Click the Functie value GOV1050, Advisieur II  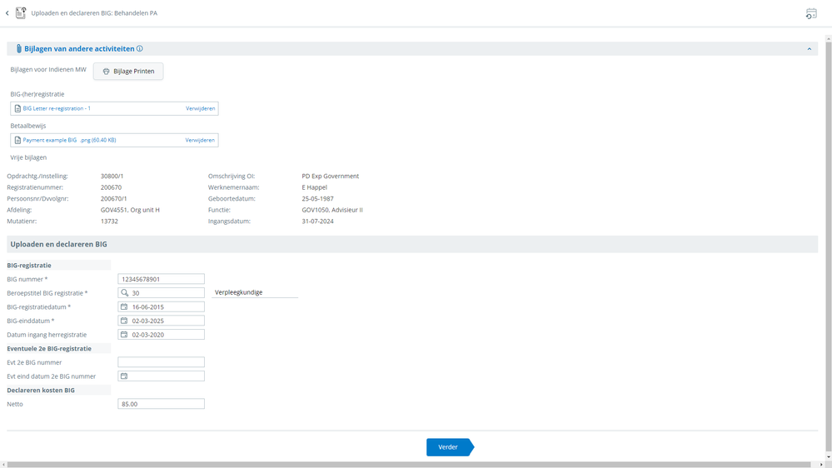(x=332, y=210)
